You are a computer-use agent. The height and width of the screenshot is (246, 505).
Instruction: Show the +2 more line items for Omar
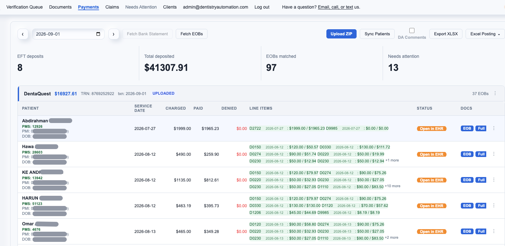click(392, 238)
